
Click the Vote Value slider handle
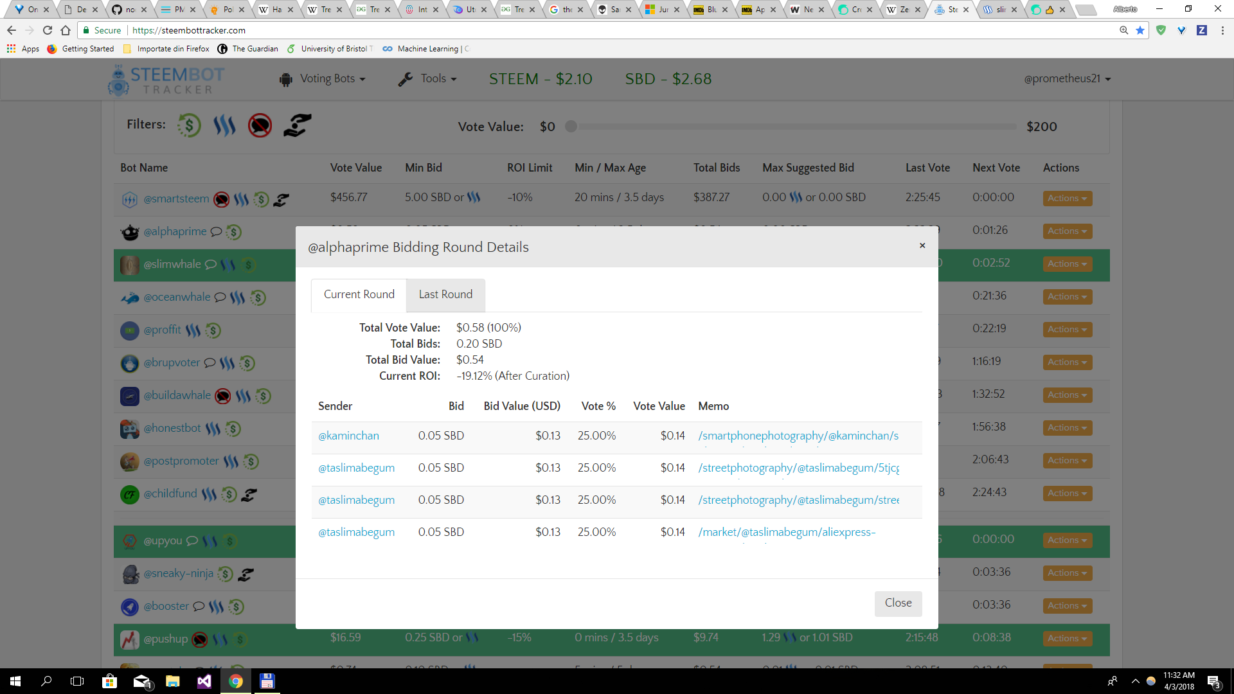(571, 127)
